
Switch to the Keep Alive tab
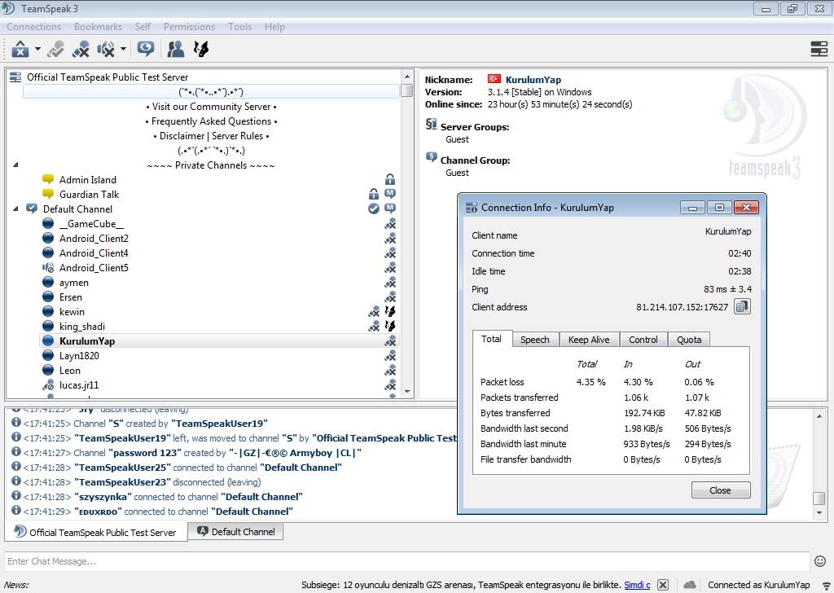point(589,340)
